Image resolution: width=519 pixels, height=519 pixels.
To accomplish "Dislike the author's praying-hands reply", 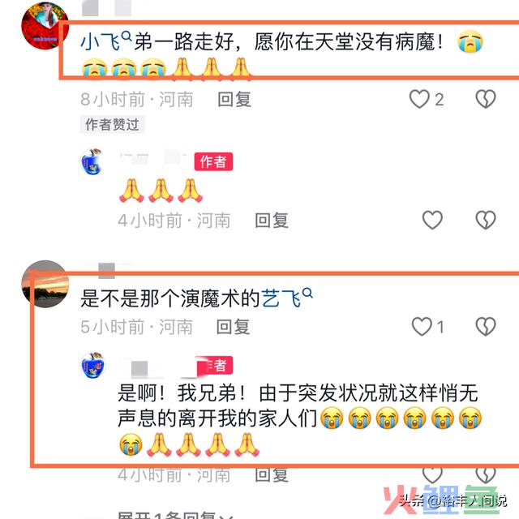I will [486, 220].
